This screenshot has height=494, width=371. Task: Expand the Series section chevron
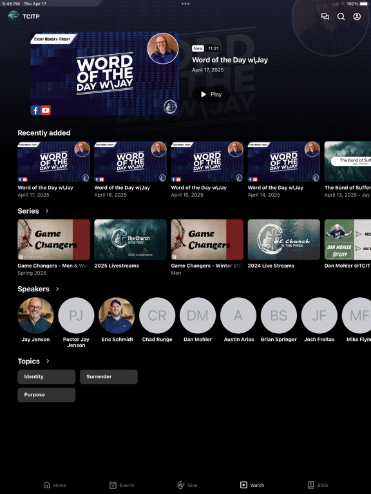(47, 211)
